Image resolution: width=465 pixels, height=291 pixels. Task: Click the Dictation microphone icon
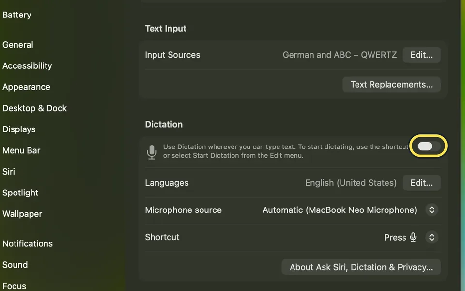coord(152,152)
